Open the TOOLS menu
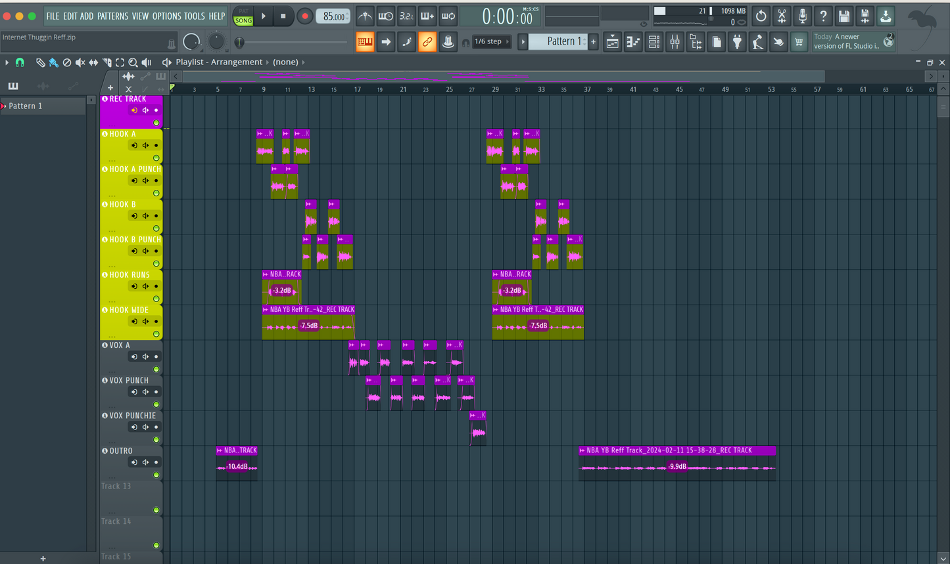The height and width of the screenshot is (564, 950). tap(194, 16)
